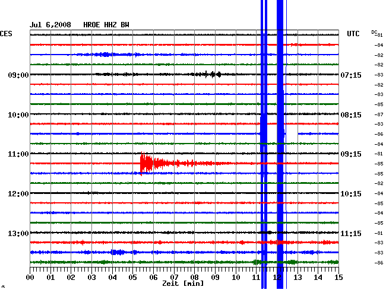Click DC value -81 beside 09:15
Viewport: 386px width, 293px height.
coord(379,154)
